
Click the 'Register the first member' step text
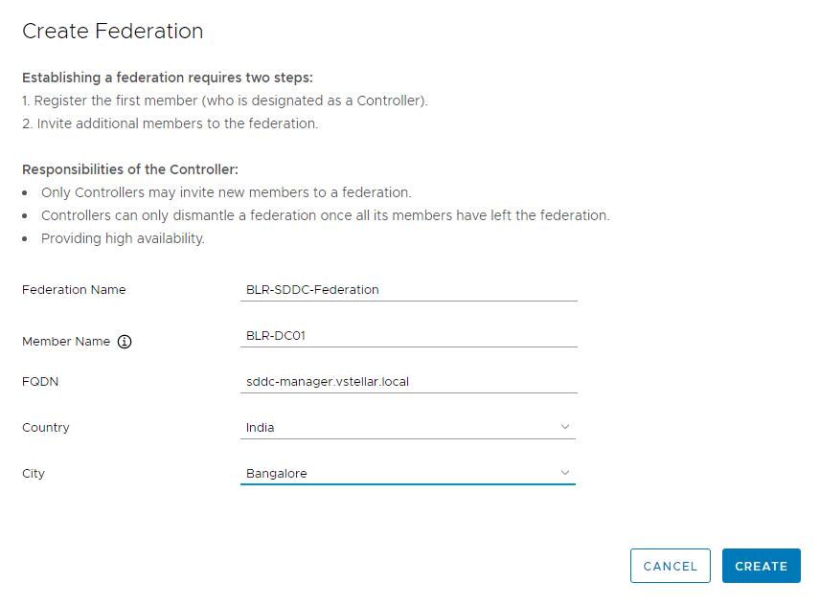[x=225, y=101]
